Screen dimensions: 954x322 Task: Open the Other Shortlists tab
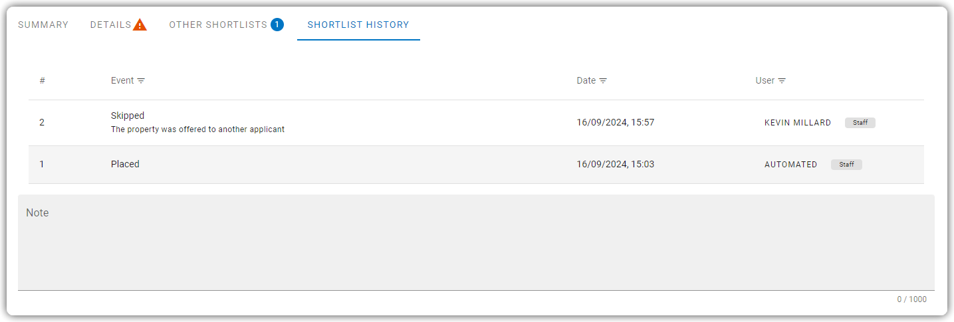pyautogui.click(x=226, y=25)
